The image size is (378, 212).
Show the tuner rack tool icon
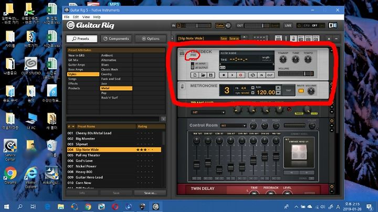tap(286, 38)
